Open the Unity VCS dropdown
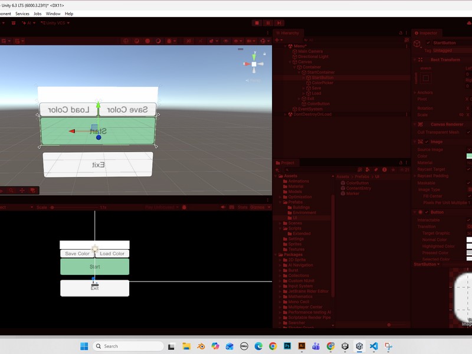The width and height of the screenshot is (472, 354). [x=55, y=23]
